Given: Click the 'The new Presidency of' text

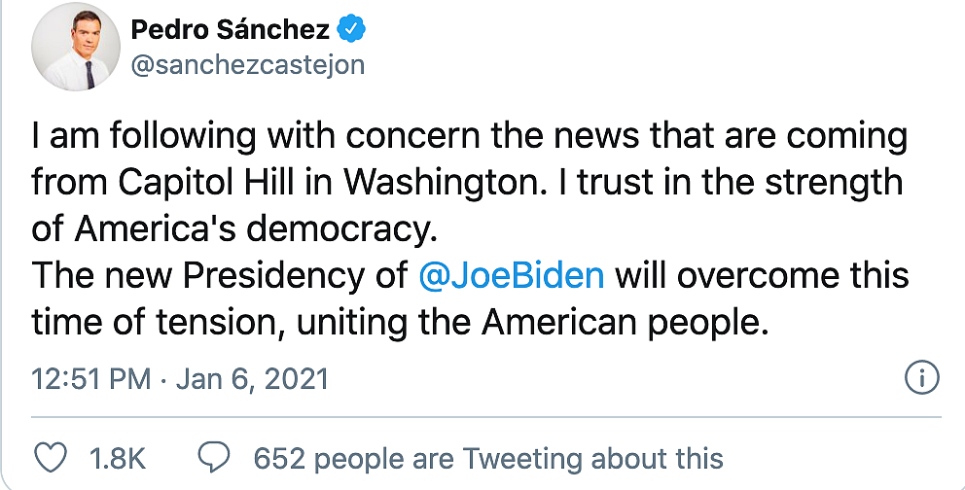Looking at the screenshot, I should [220, 276].
